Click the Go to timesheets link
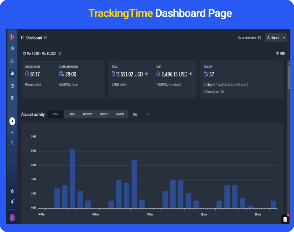 coord(249,38)
